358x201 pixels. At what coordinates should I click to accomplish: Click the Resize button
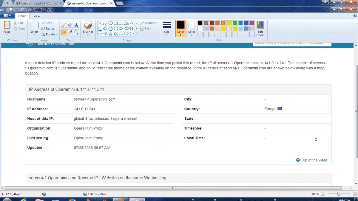coord(48,29)
